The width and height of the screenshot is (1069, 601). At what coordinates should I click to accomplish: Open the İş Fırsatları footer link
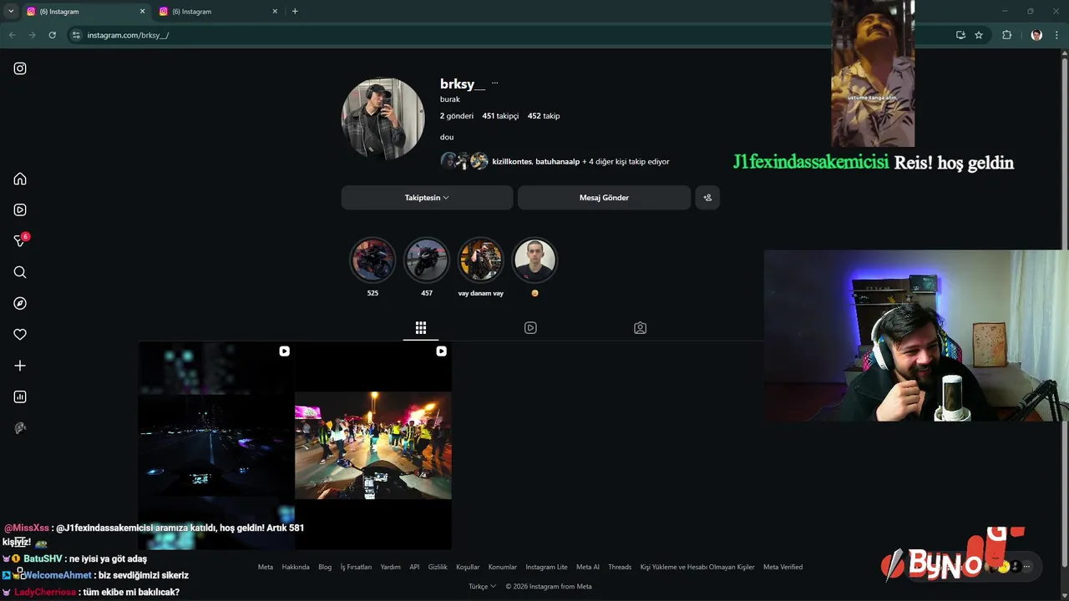(356, 567)
